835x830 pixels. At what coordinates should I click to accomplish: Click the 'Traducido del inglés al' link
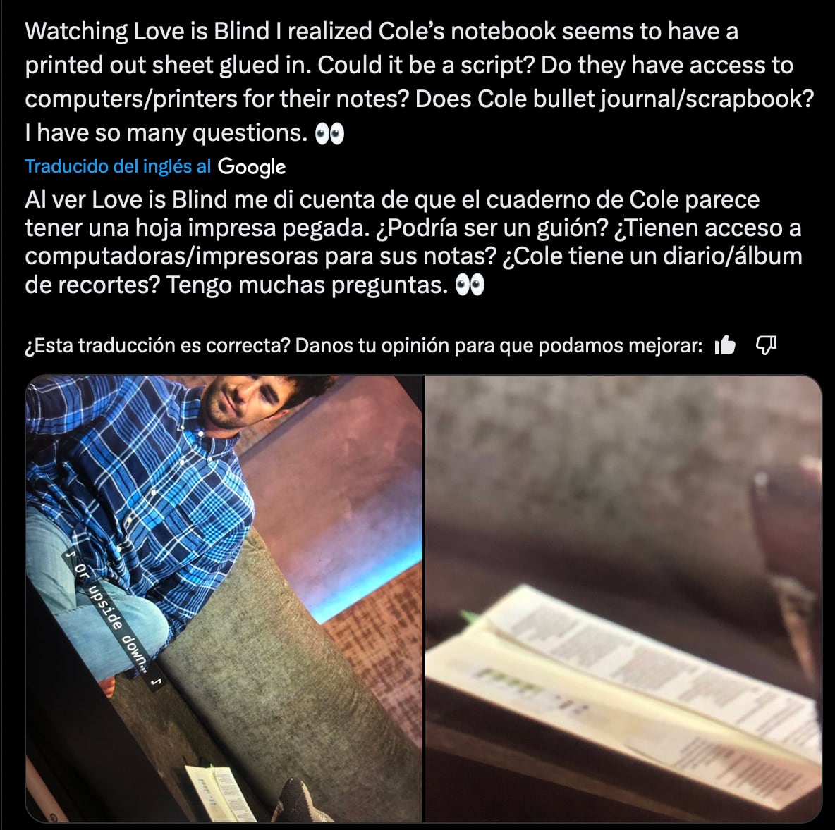point(118,166)
